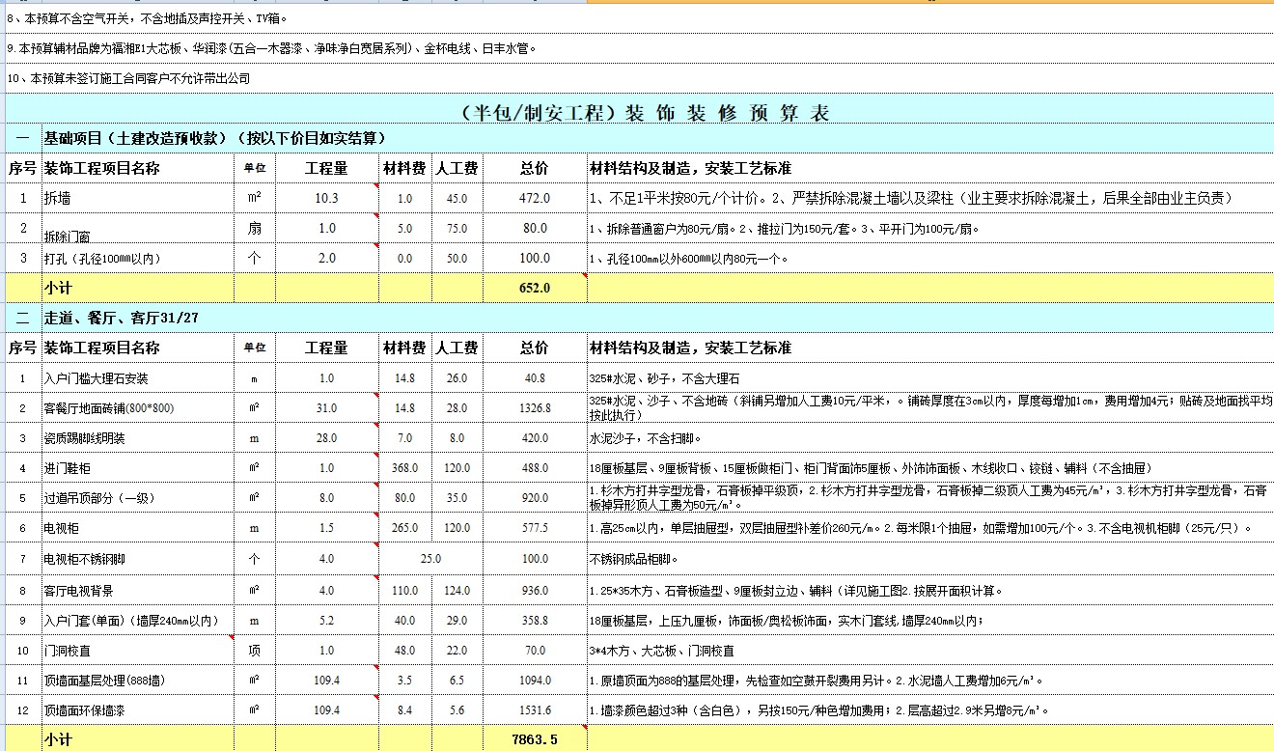Select total 488.0 for 进门鞋柜
The image size is (1274, 751).
(535, 468)
